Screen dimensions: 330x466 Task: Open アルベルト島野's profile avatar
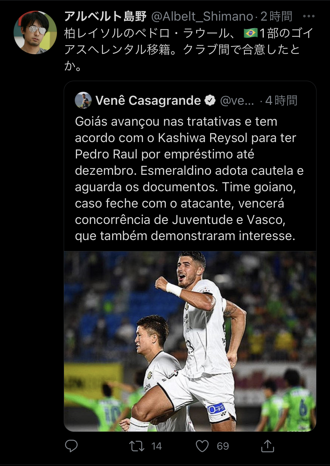[x=35, y=32]
